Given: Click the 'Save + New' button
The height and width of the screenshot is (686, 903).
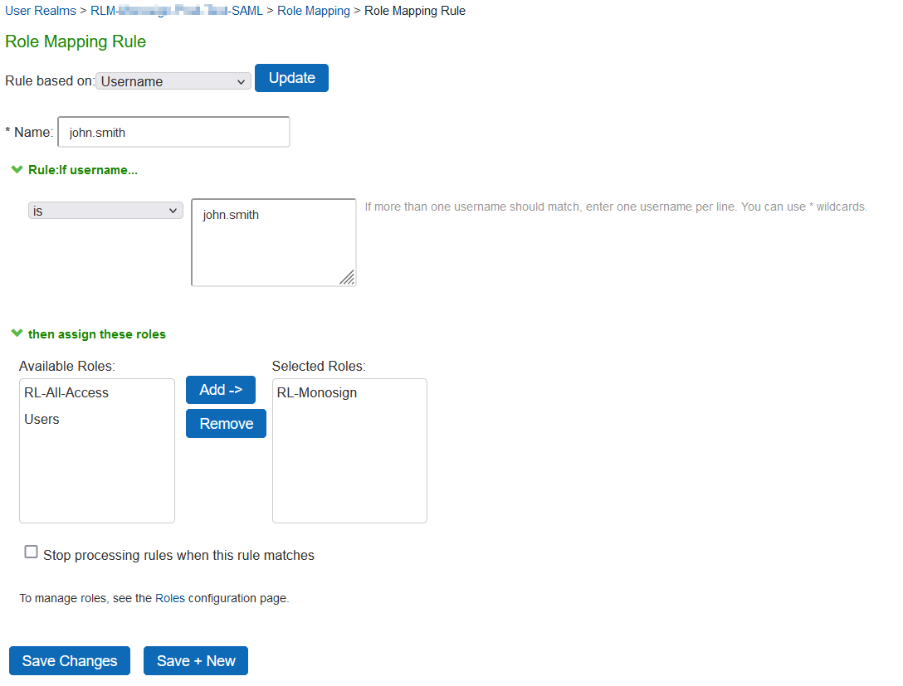Looking at the screenshot, I should point(196,661).
